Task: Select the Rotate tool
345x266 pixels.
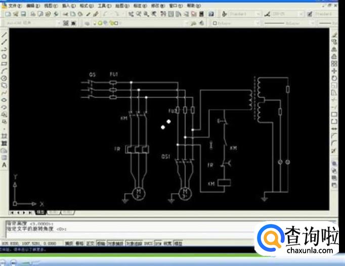Action: 334,78
